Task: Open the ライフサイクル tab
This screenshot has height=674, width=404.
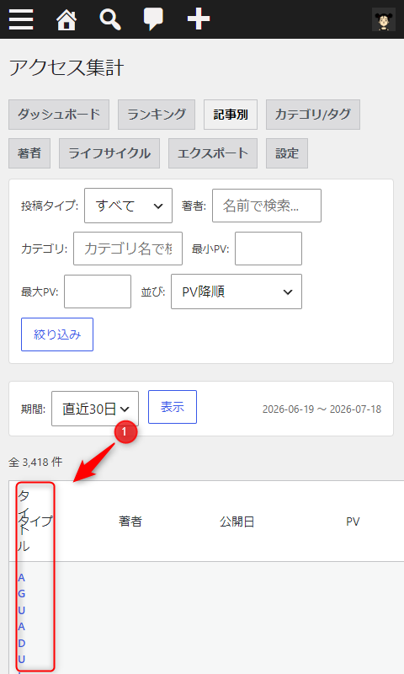Action: click(x=109, y=153)
